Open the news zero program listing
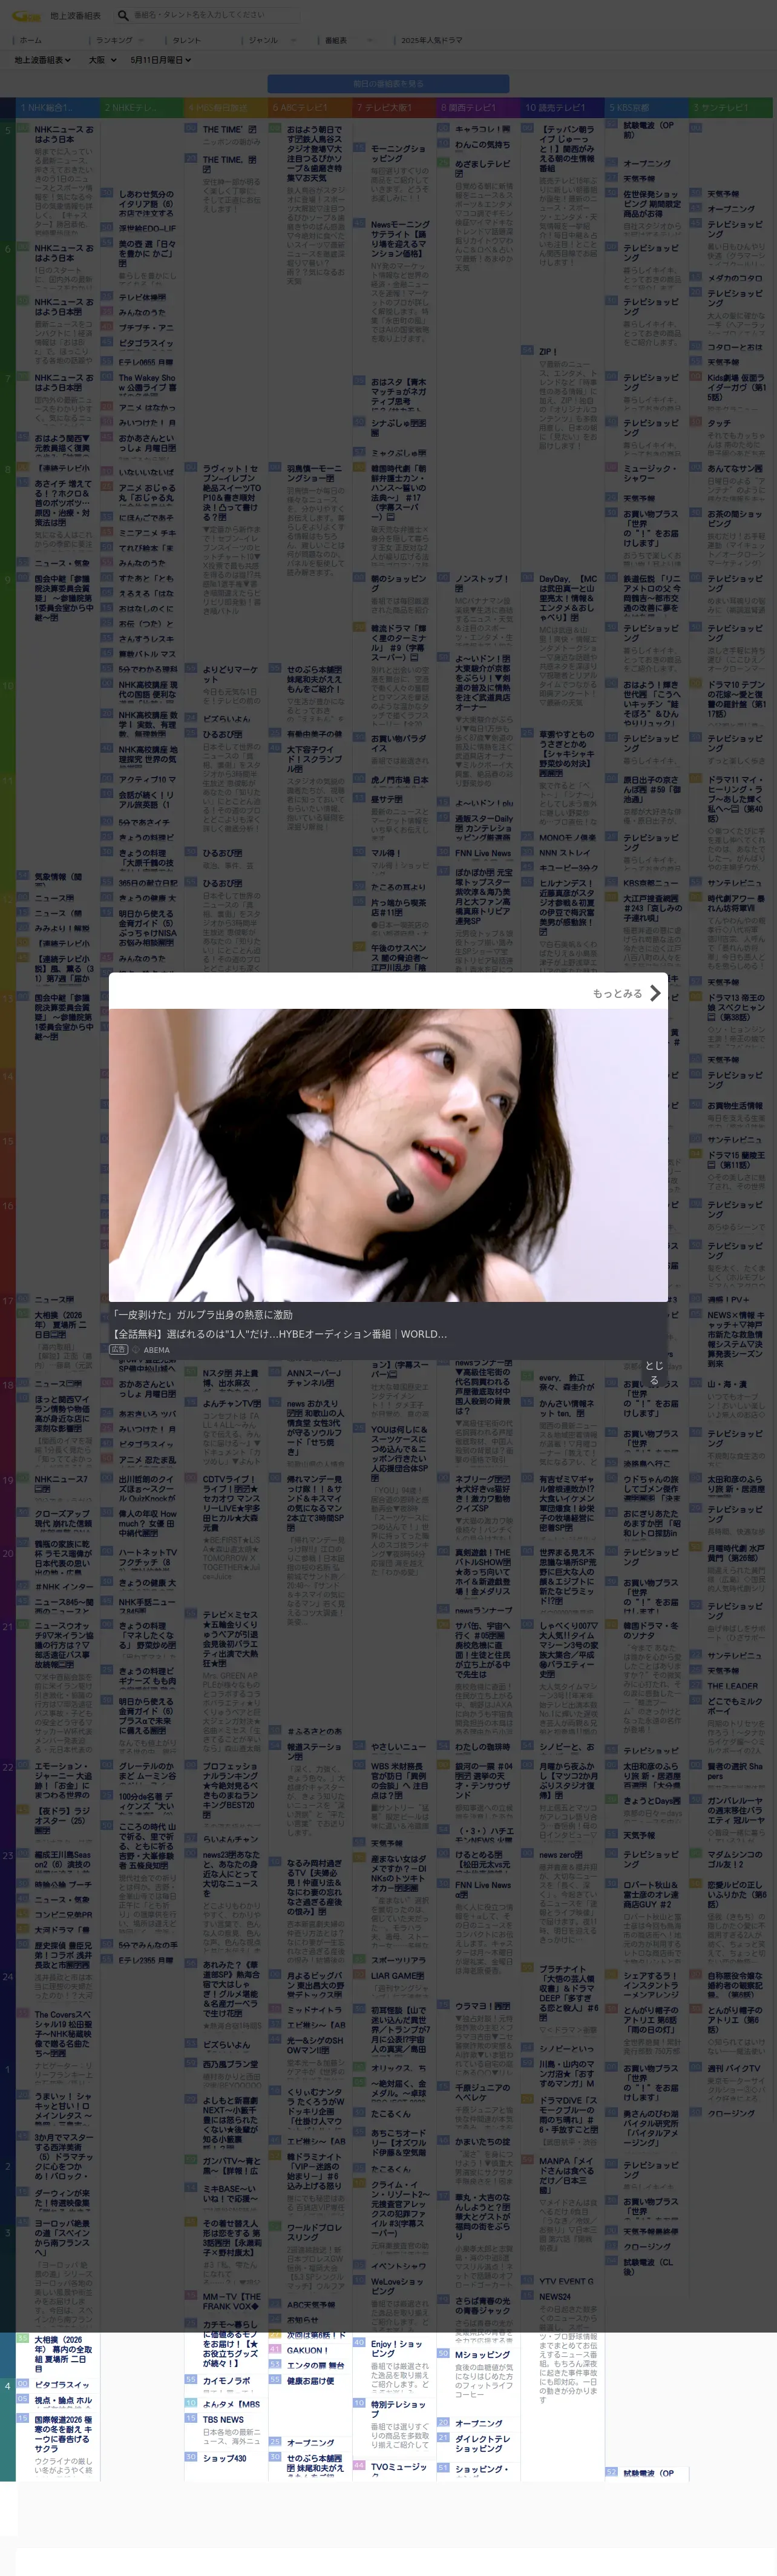Screen dimensions: 777x2576 [560, 1854]
